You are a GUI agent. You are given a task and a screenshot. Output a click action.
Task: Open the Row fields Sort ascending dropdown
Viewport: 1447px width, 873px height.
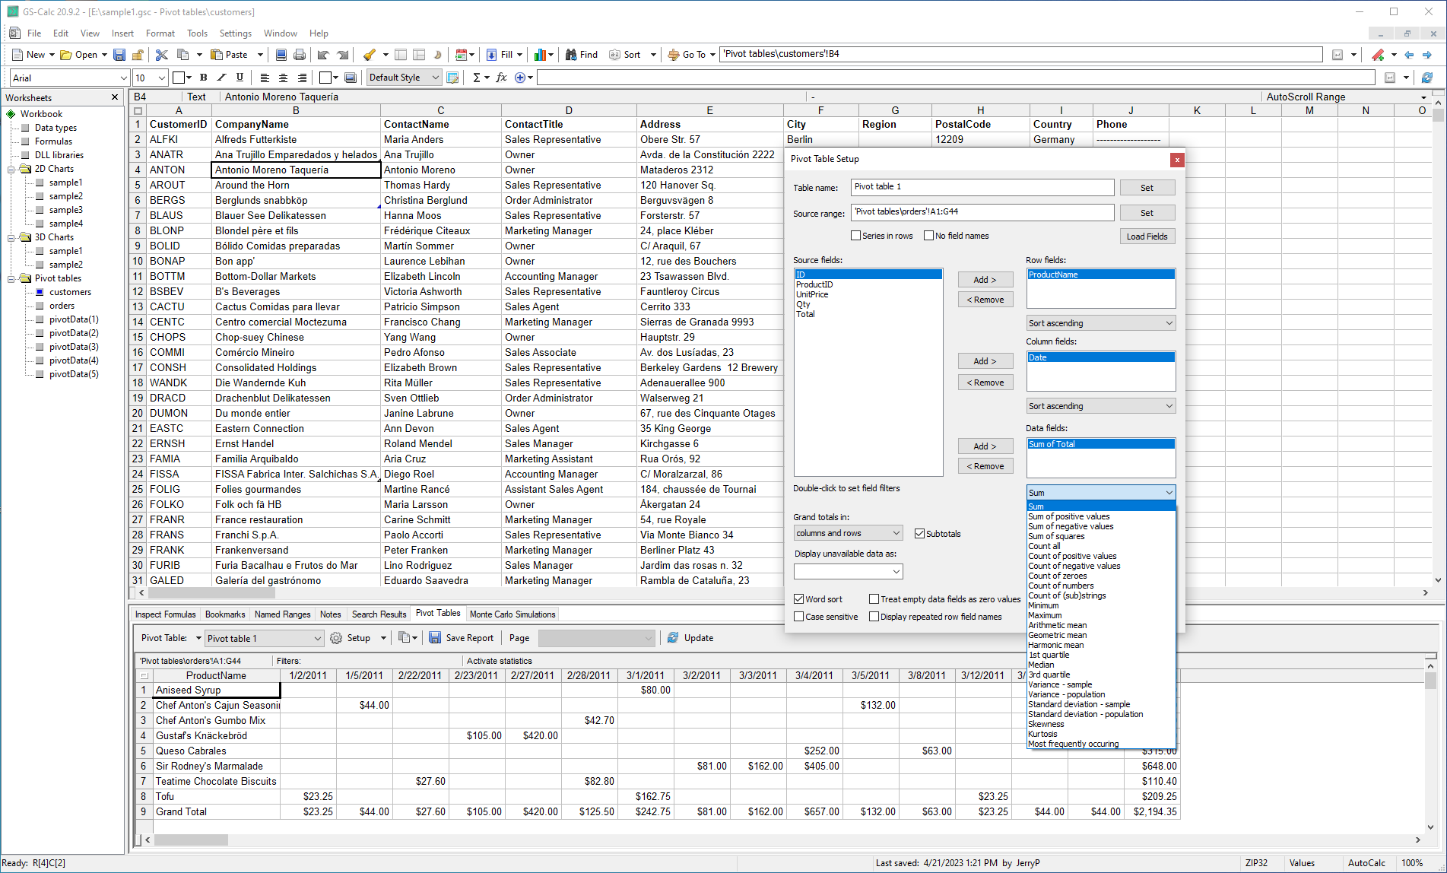1100,323
